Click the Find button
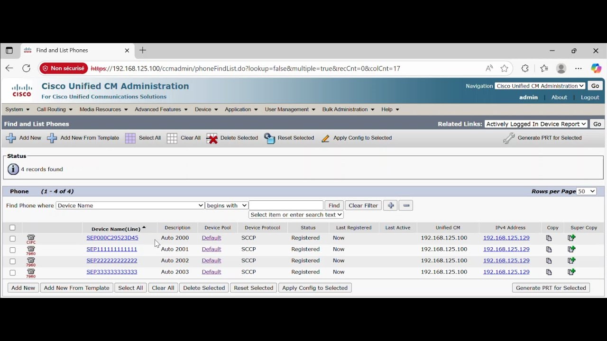Viewport: 607px width, 341px height. [334, 206]
